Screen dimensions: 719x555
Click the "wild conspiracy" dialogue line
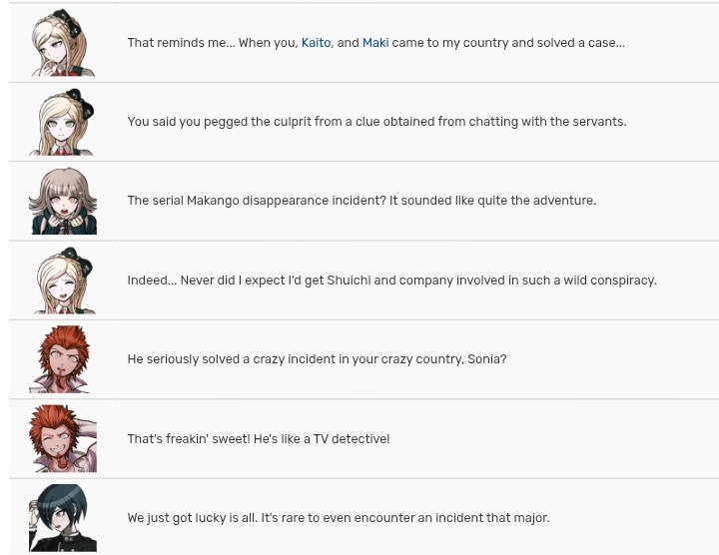click(x=392, y=280)
